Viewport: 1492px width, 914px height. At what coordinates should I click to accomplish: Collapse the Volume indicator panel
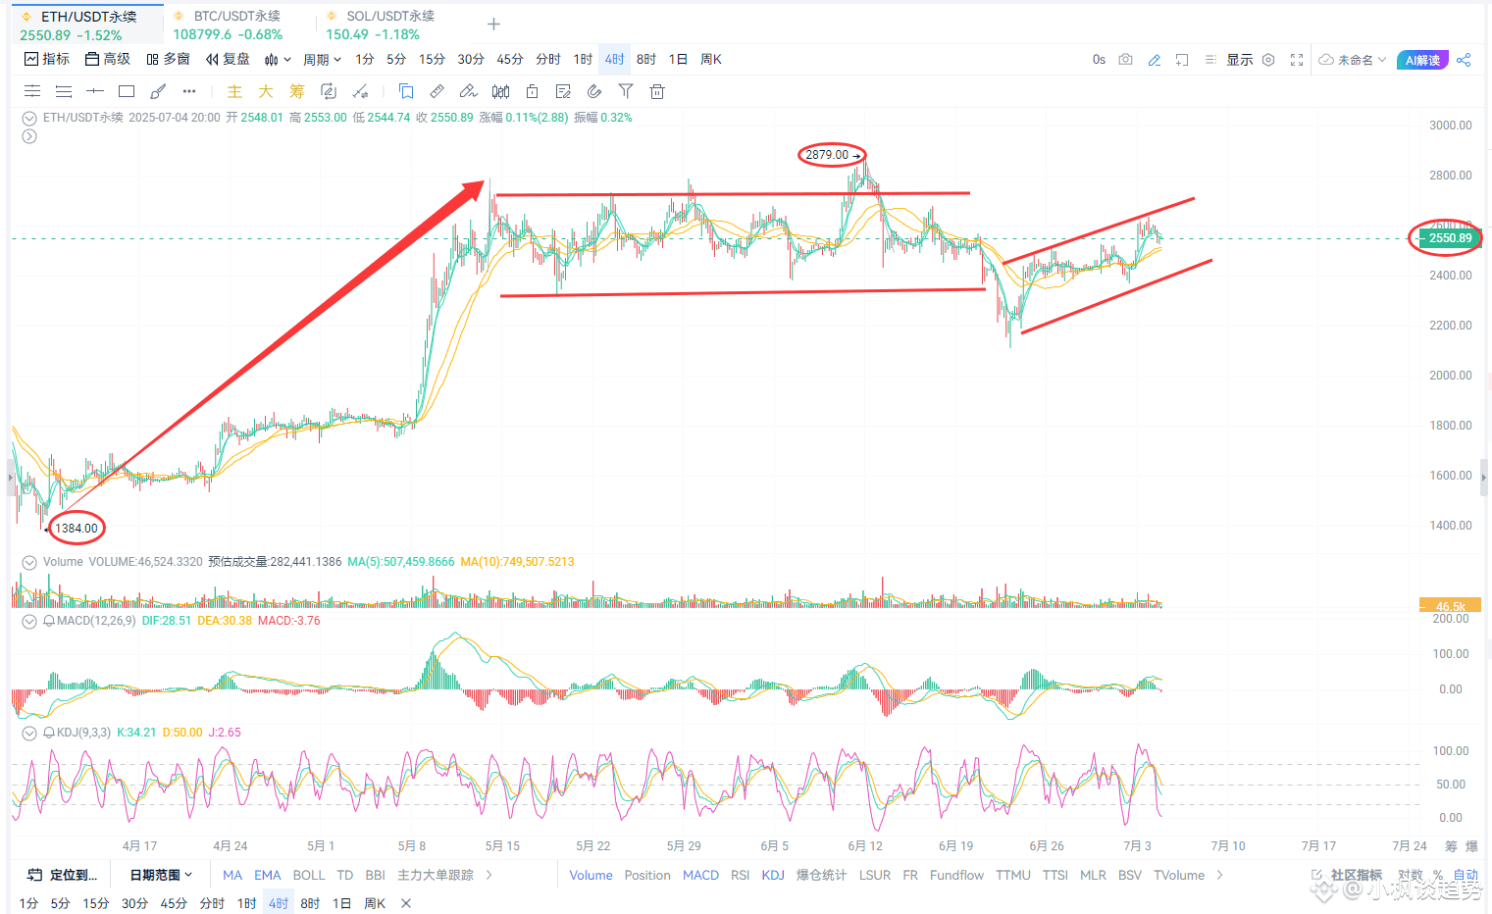click(28, 561)
